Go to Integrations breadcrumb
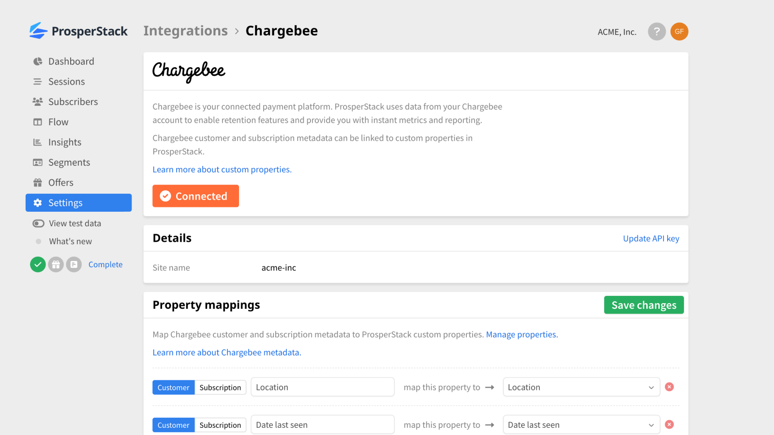The width and height of the screenshot is (774, 435). point(185,31)
